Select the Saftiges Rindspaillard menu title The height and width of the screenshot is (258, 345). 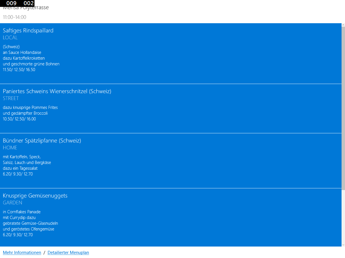pyautogui.click(x=28, y=30)
